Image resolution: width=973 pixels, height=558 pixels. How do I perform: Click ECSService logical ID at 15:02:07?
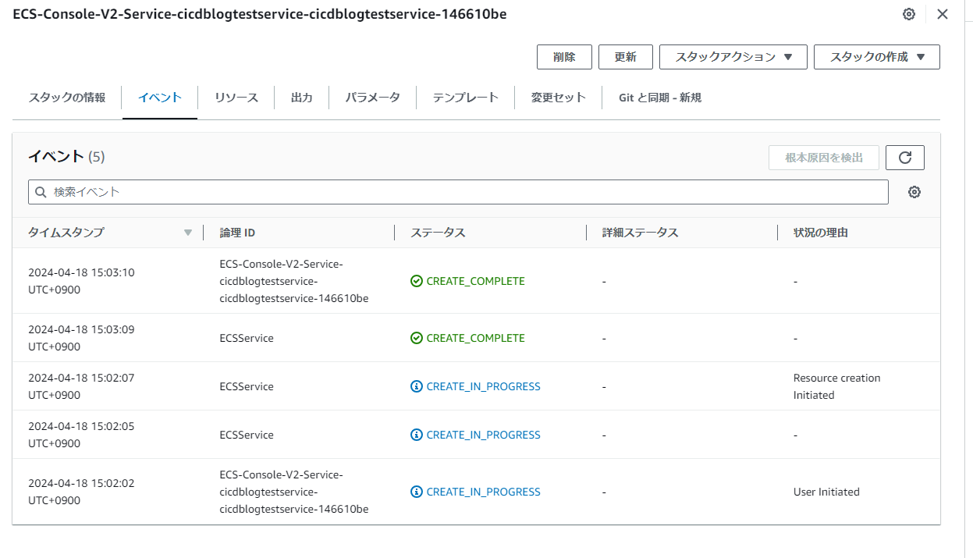pyautogui.click(x=247, y=386)
